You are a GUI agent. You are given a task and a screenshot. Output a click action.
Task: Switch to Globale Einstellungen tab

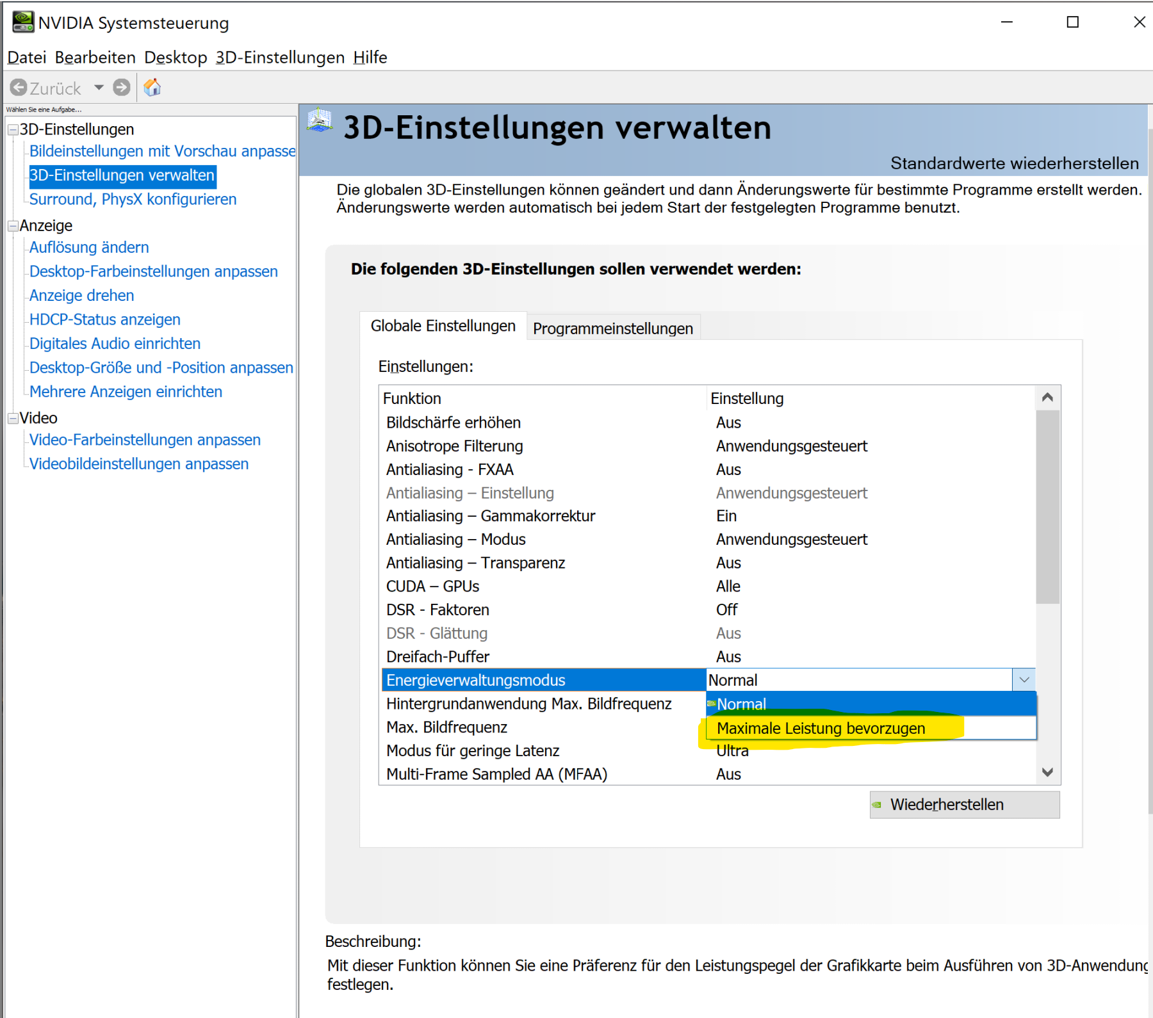pos(443,326)
